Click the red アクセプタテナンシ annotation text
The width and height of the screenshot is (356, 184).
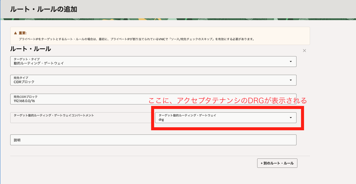(x=228, y=101)
